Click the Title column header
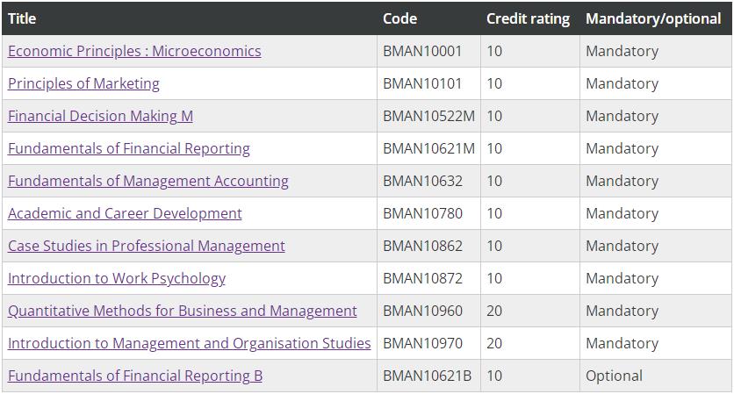The height and width of the screenshot is (394, 734). [x=22, y=18]
